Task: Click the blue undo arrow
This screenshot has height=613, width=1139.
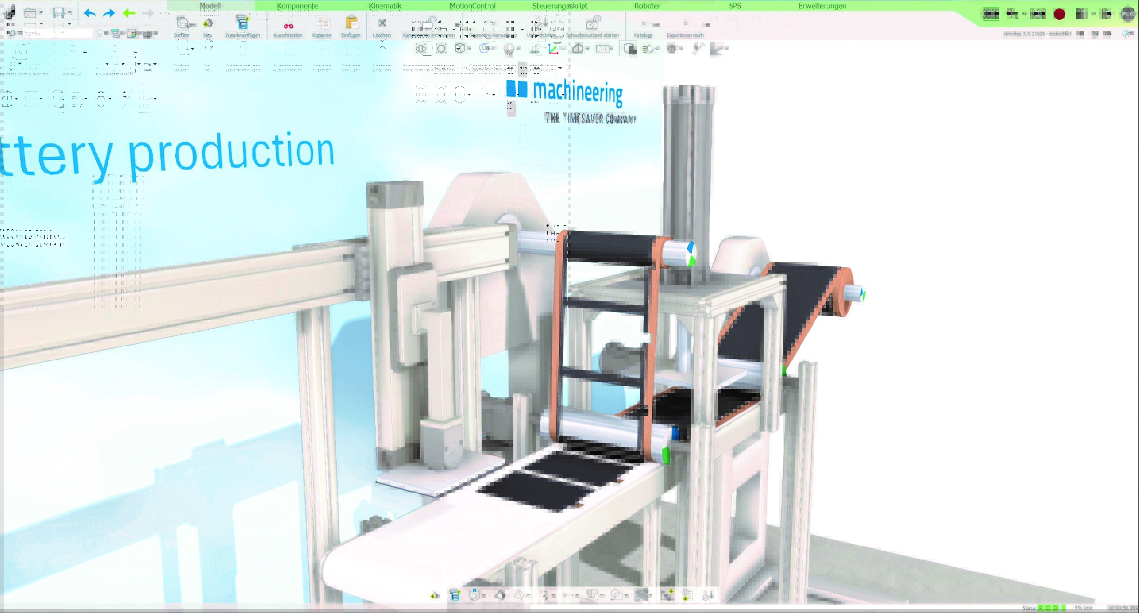Action: click(90, 13)
